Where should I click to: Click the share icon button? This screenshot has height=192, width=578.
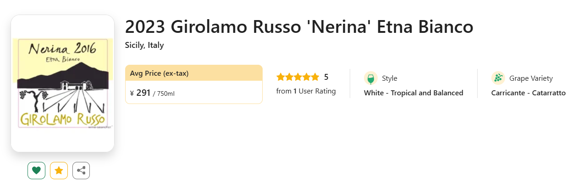coord(81,171)
